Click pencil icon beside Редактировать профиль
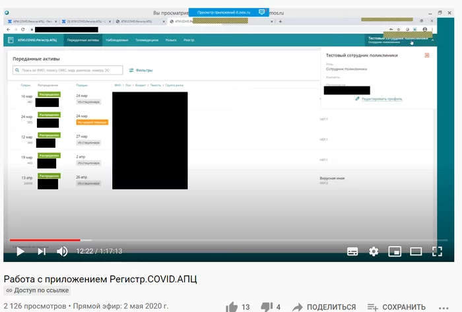Viewport: 462px width, 312px height. pos(358,98)
